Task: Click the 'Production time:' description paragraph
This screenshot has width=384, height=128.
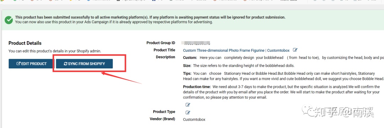Action: pos(281,92)
